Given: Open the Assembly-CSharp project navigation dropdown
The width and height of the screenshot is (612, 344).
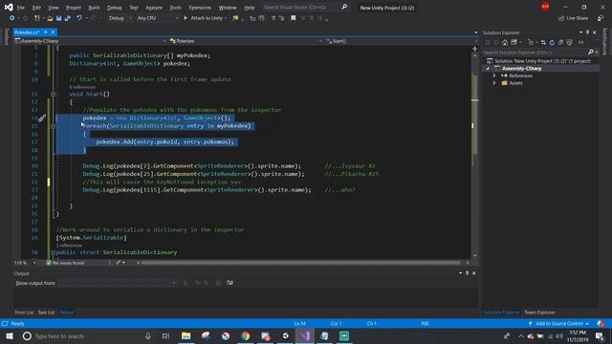Looking at the screenshot, I should pos(91,41).
